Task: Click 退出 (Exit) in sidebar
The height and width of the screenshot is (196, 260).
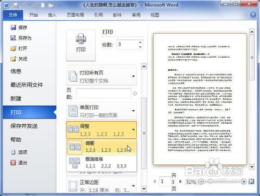Action: [19, 163]
